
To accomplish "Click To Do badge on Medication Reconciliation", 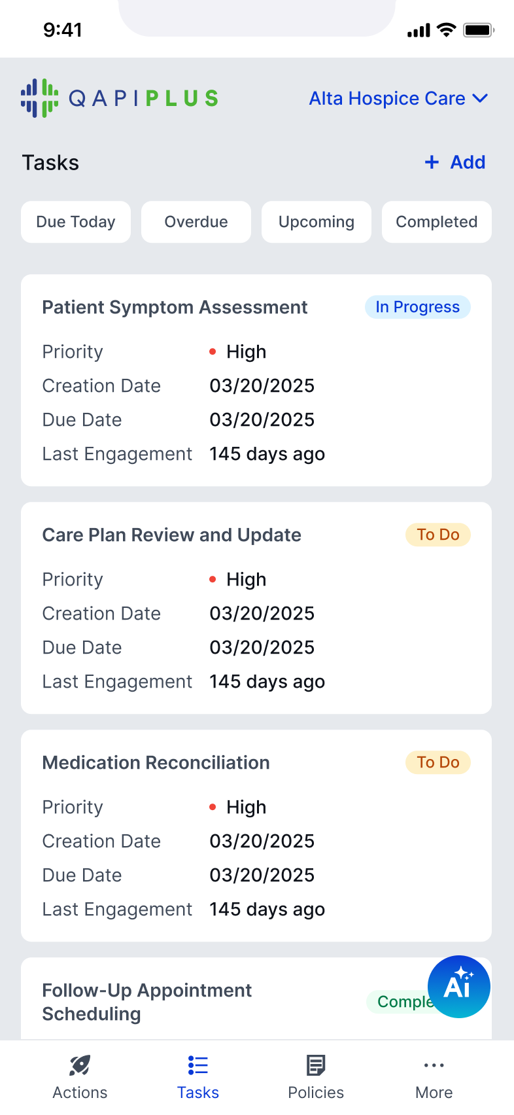I will [438, 762].
